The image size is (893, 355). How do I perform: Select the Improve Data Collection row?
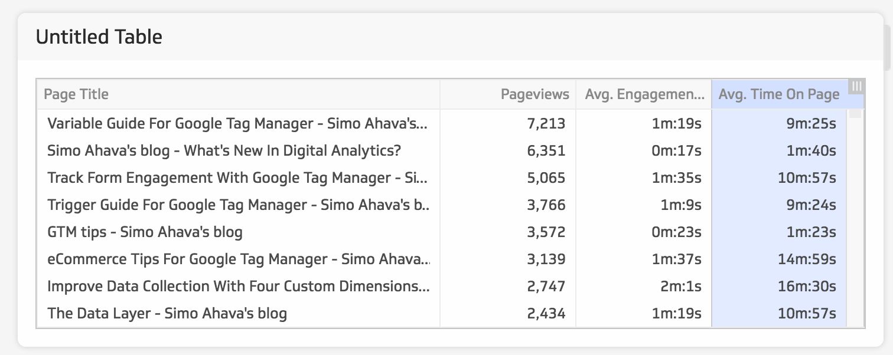[442, 286]
